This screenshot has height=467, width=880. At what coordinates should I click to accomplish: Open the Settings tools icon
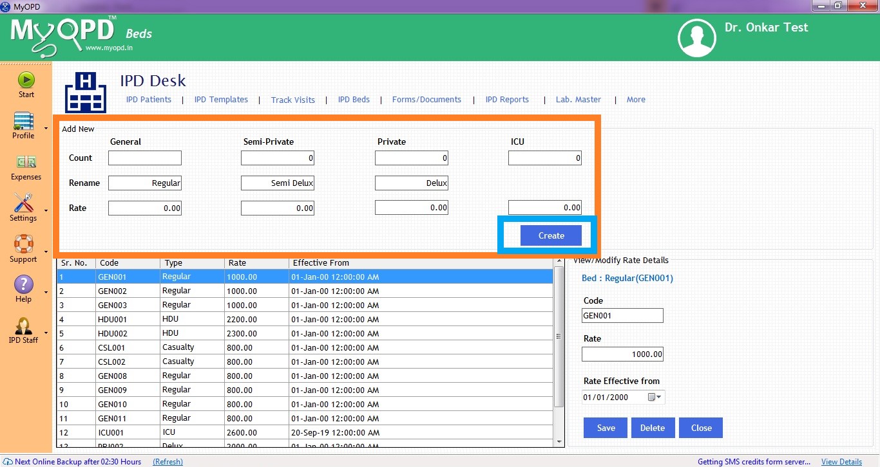coord(23,203)
